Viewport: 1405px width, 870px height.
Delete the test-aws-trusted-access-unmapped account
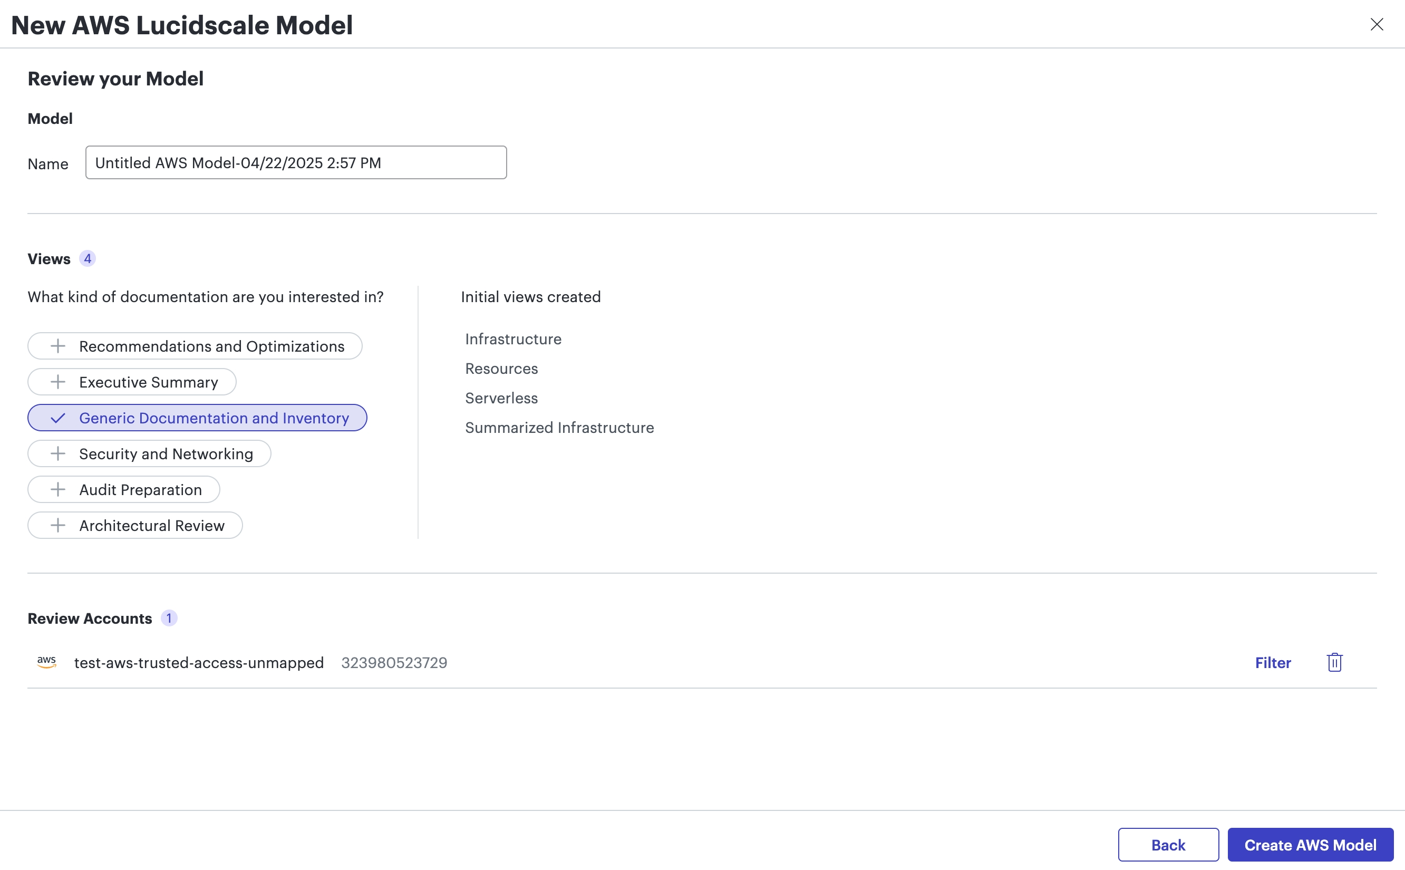click(1334, 662)
